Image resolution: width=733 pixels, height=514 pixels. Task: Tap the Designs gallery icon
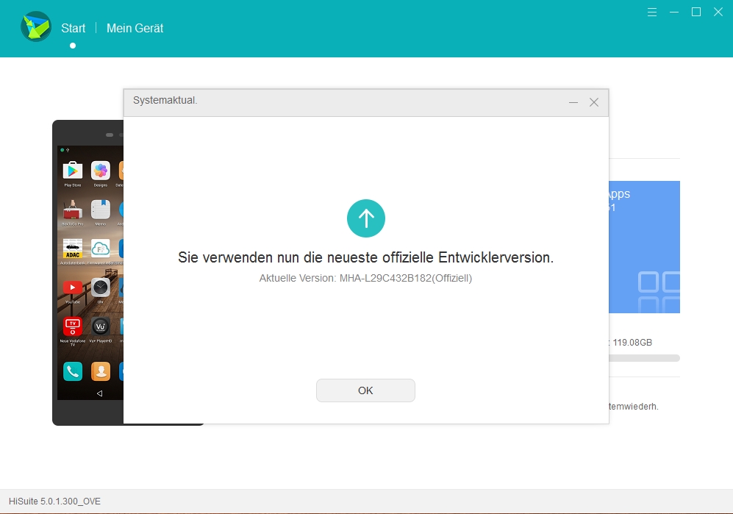point(101,171)
